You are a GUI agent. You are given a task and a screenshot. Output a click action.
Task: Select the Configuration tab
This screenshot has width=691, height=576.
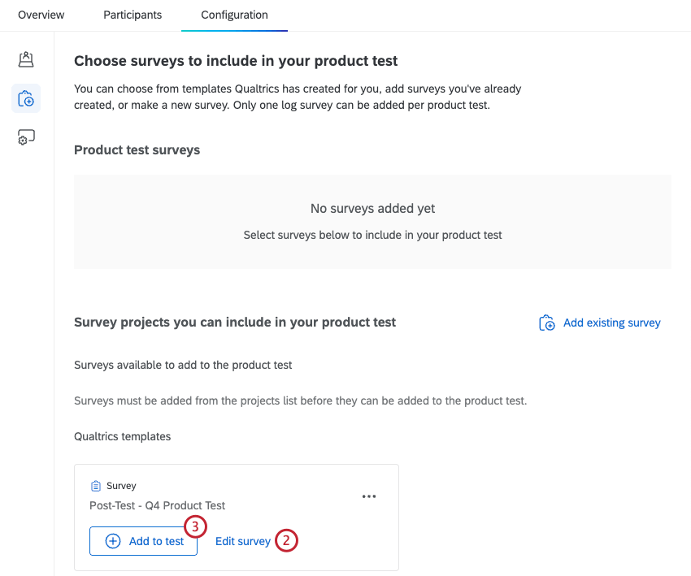coord(234,15)
